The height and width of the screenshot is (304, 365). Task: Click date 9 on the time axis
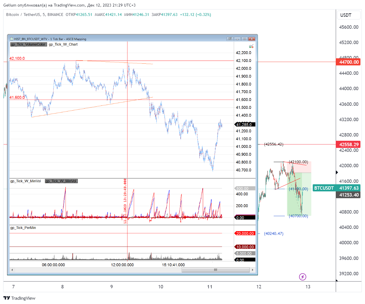(x=112, y=287)
